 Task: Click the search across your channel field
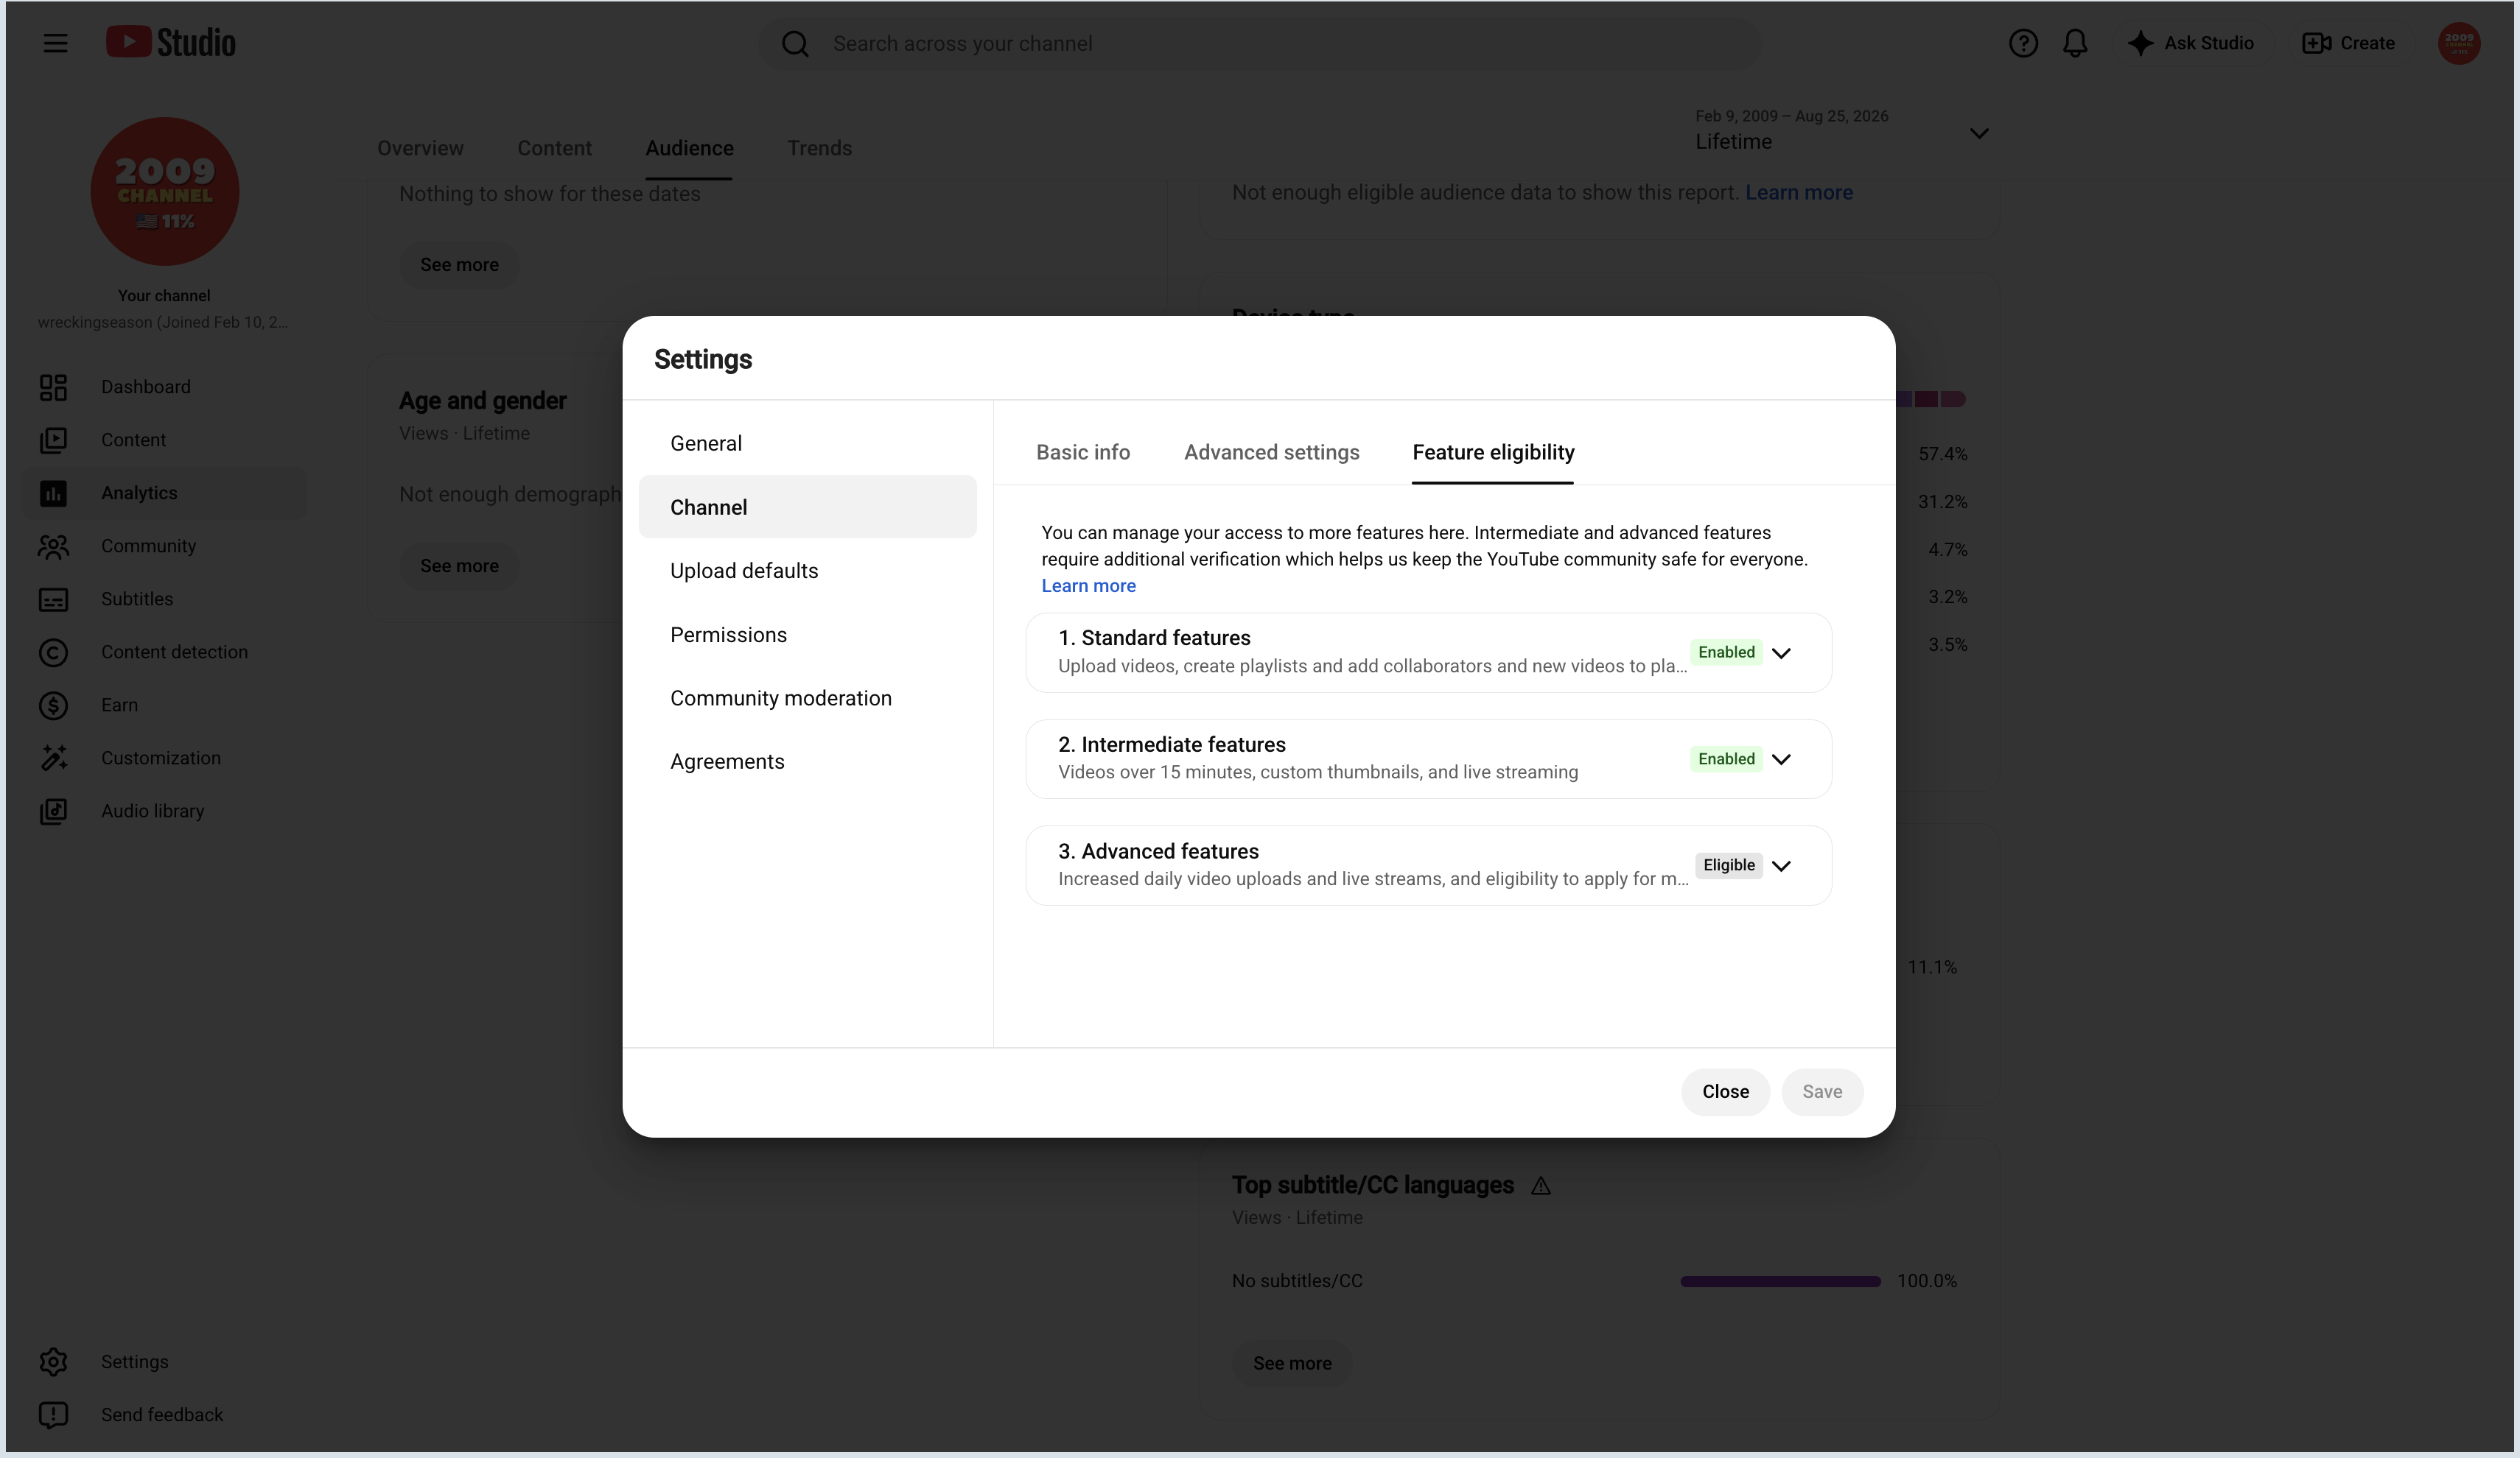(x=1260, y=44)
